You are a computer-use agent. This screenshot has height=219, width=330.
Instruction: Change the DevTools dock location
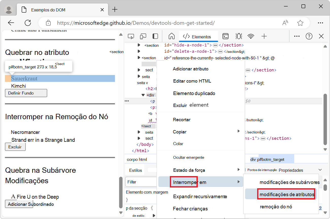155,36
